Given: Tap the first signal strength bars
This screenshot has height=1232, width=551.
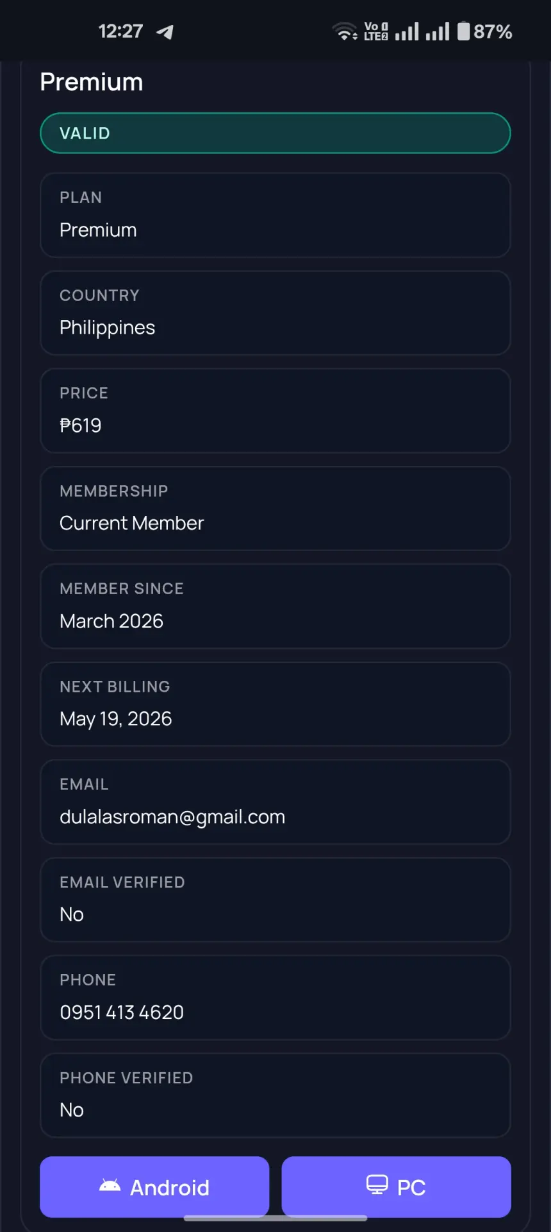Looking at the screenshot, I should click(x=407, y=31).
